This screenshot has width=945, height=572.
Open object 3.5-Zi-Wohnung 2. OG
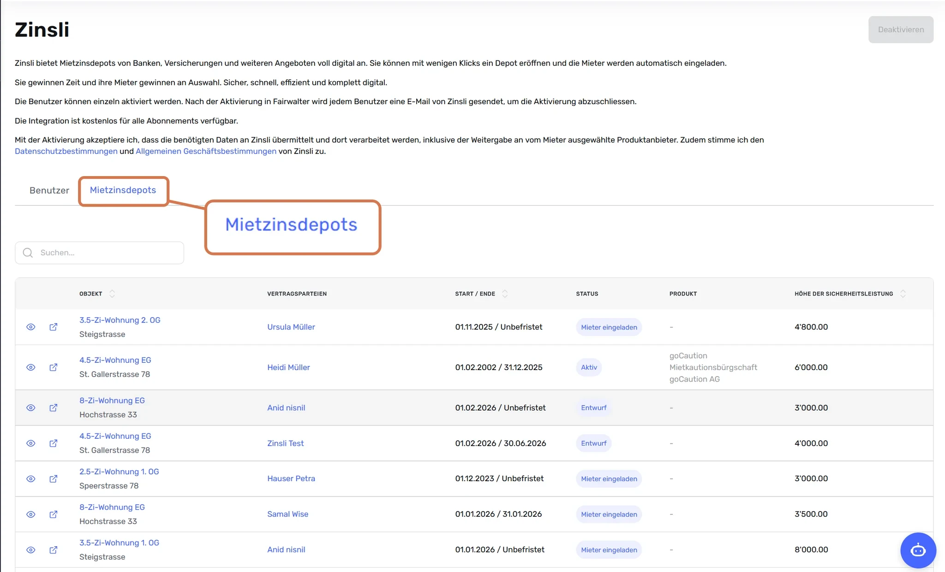point(120,320)
